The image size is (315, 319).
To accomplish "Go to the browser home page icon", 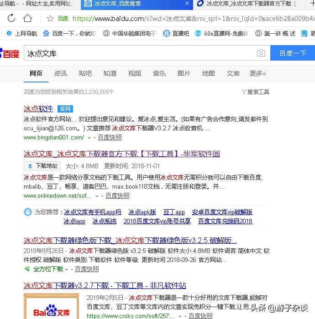I will 27,18.
